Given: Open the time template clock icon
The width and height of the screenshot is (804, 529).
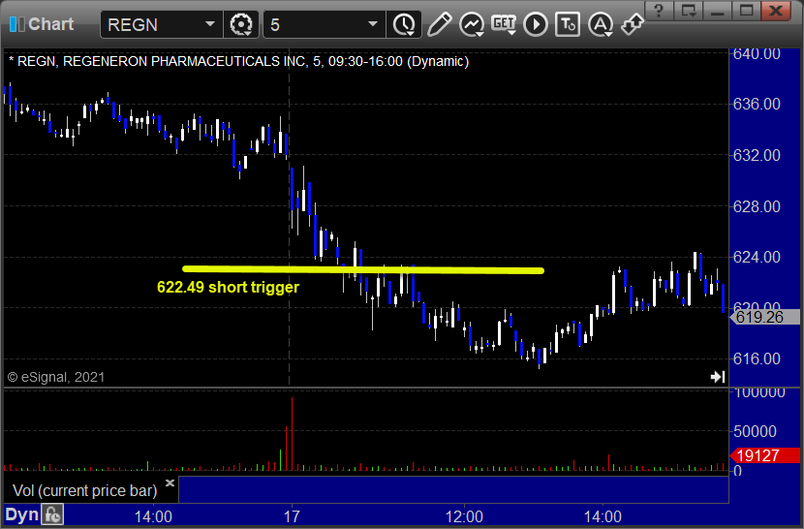Looking at the screenshot, I should [x=405, y=24].
